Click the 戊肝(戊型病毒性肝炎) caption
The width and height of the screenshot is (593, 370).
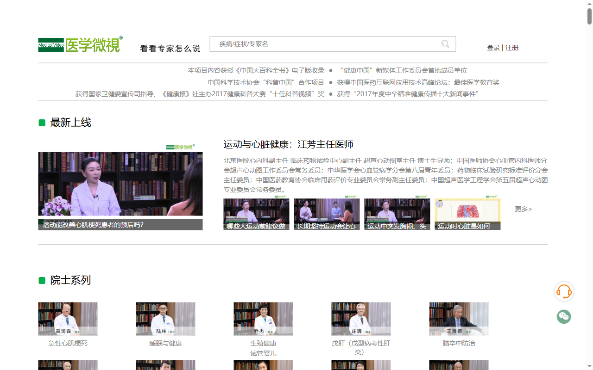click(x=361, y=348)
